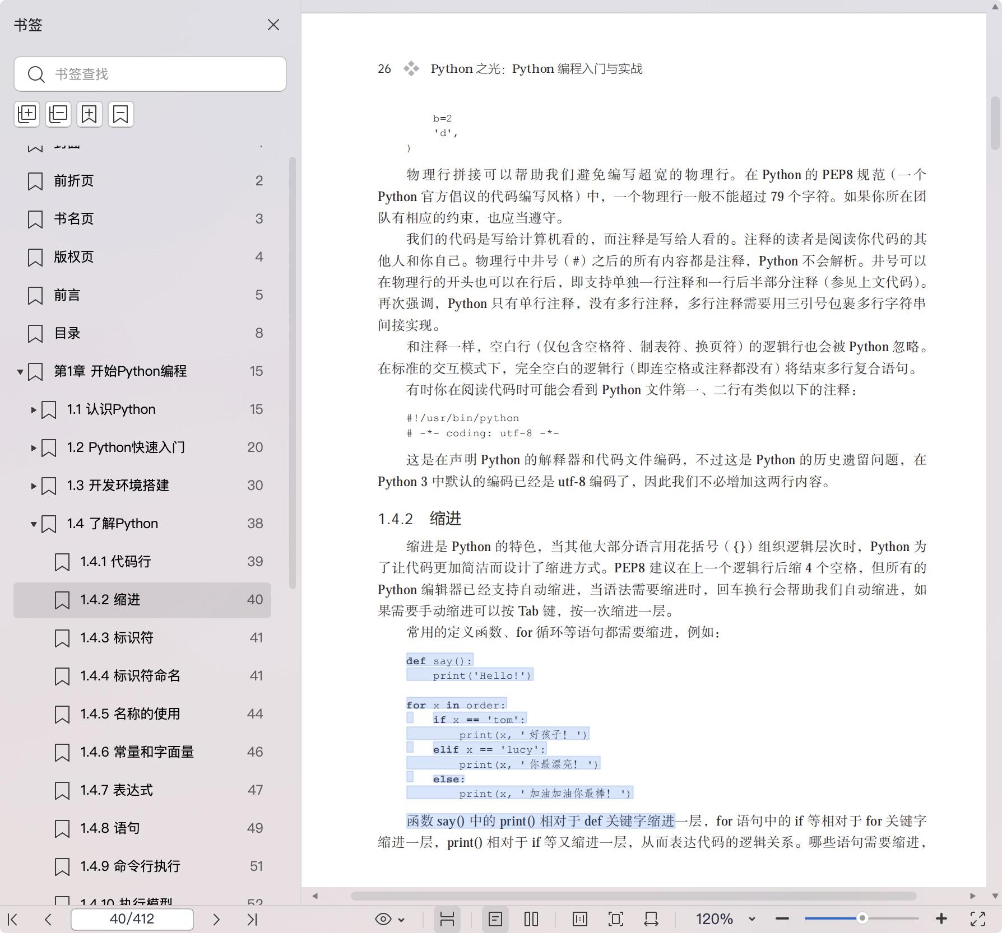Click the zoom slider handle
The height and width of the screenshot is (933, 1002).
(x=862, y=918)
